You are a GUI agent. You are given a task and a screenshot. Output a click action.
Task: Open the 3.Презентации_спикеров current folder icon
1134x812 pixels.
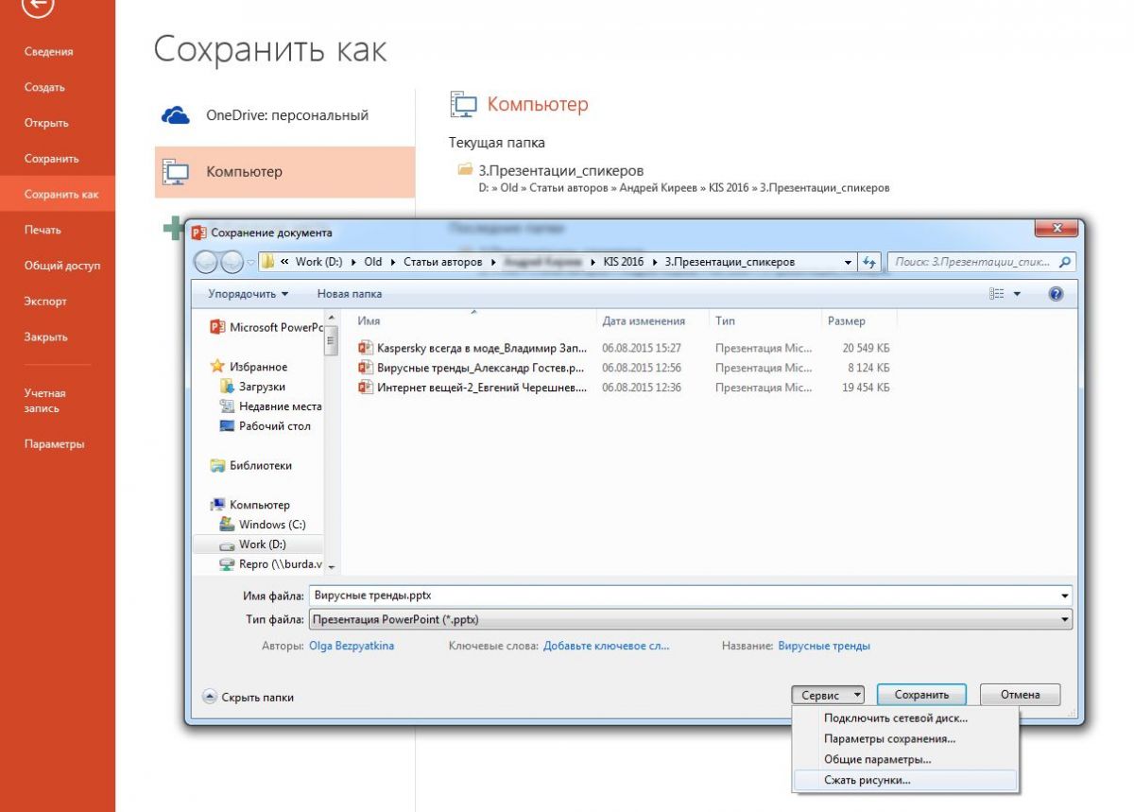(465, 170)
